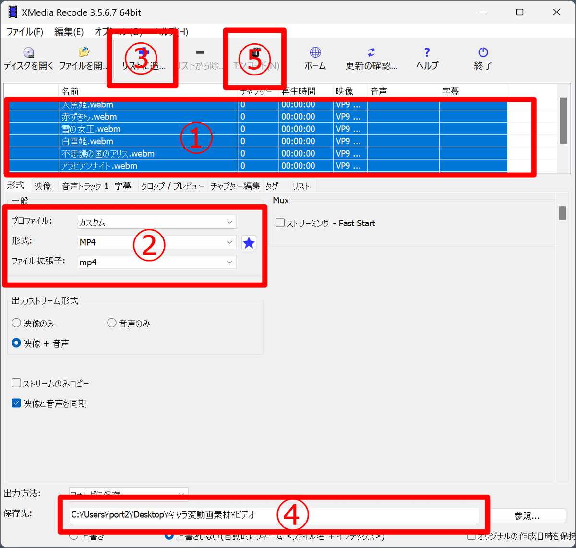Screen dimensions: 576x548
Task: Expand the ファイル拡張子 dropdown showing mp4
Action: 157,262
